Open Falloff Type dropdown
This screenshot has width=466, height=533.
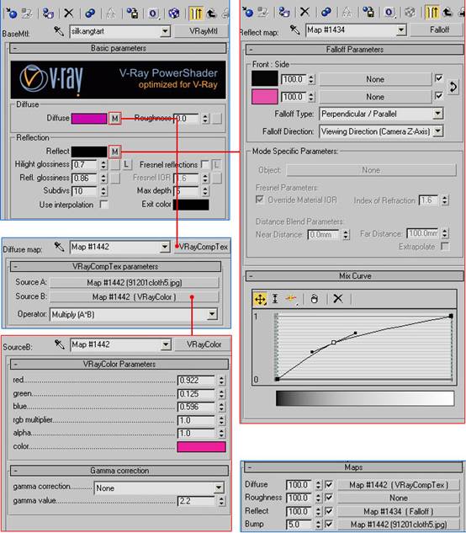(x=438, y=113)
